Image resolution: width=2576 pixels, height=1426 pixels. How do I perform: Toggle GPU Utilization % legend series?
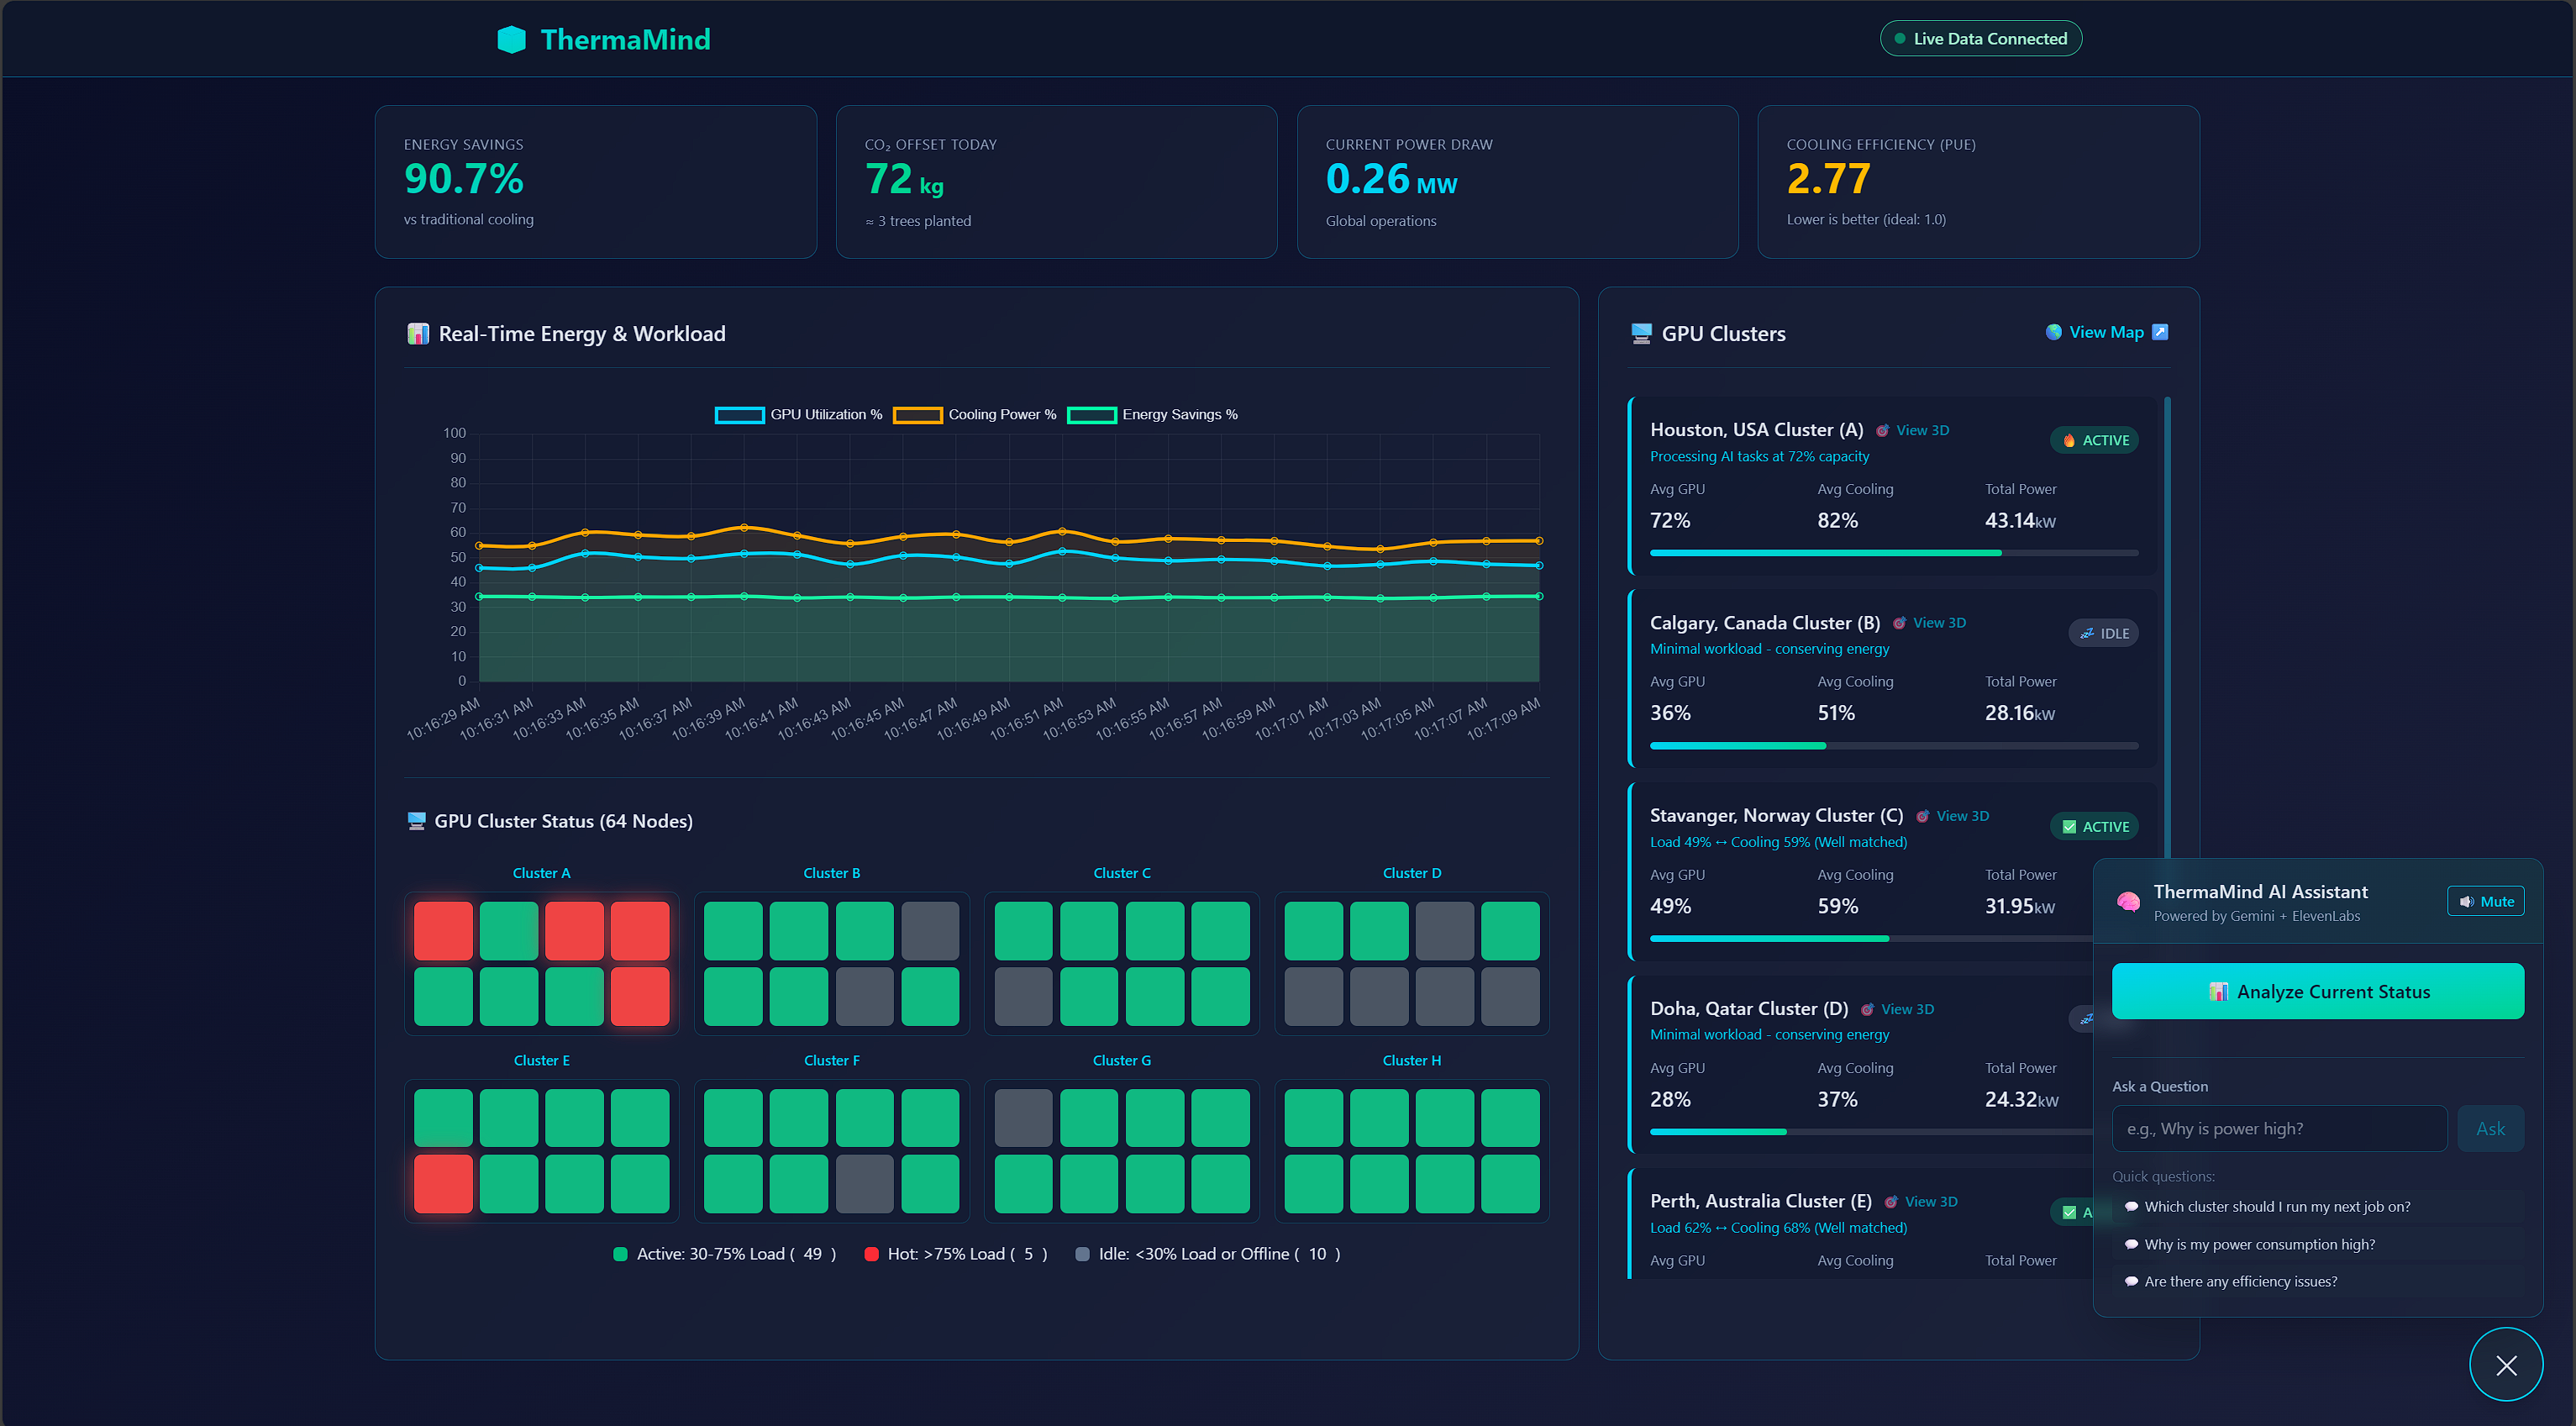(x=798, y=414)
